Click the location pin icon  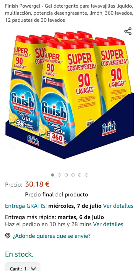pos(8,236)
